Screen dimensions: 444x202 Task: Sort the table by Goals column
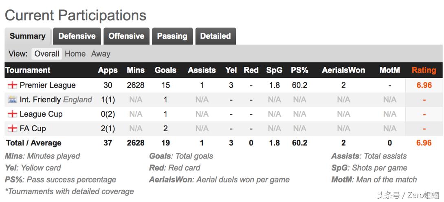pyautogui.click(x=165, y=70)
